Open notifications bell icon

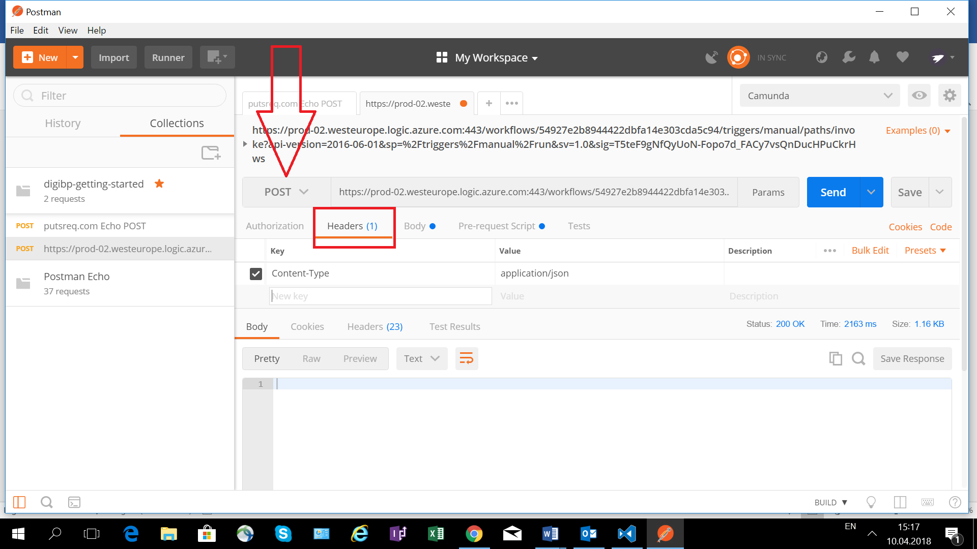tap(874, 57)
